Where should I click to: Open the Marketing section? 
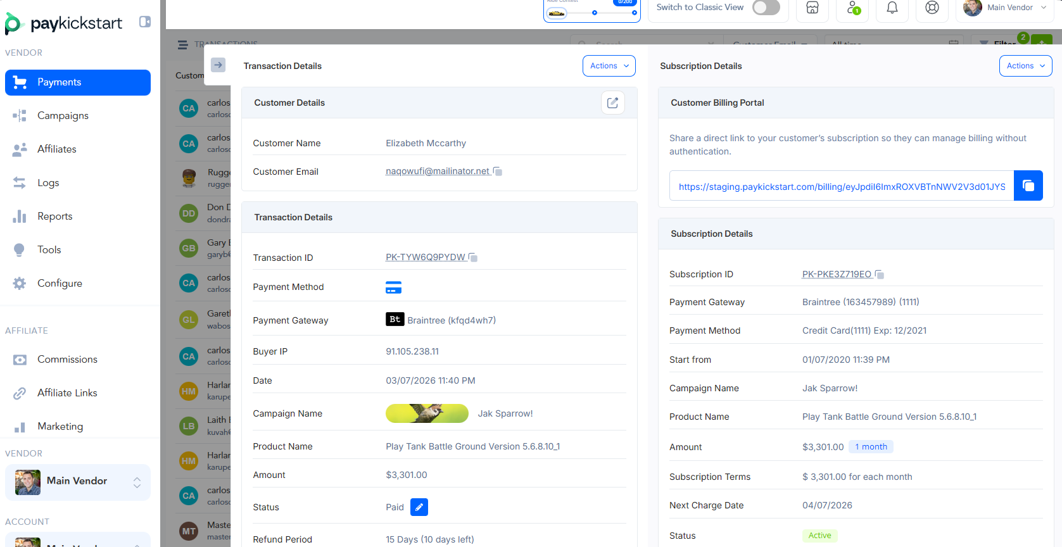click(78, 427)
